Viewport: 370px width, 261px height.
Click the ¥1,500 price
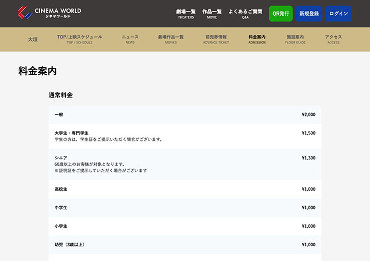(309, 133)
